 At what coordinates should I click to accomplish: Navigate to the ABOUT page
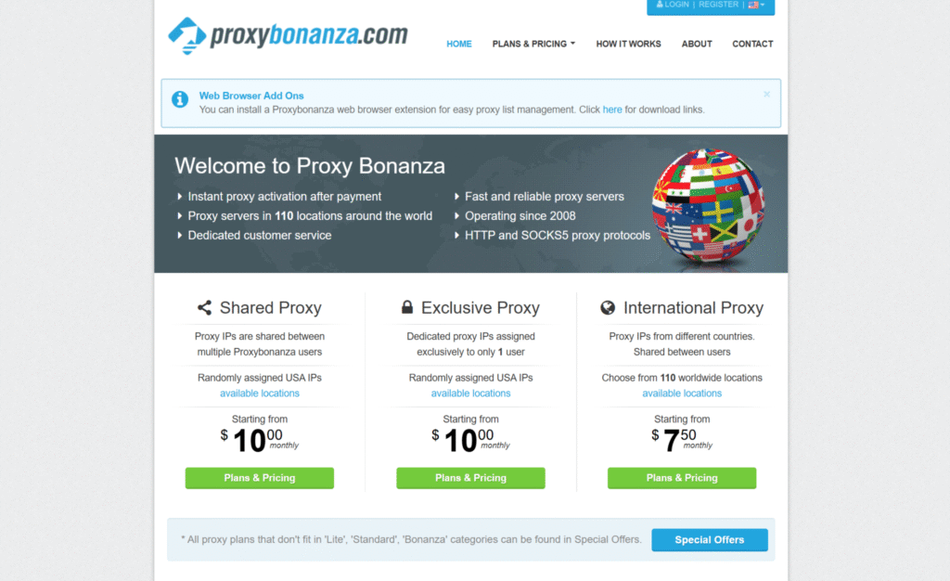pos(697,44)
